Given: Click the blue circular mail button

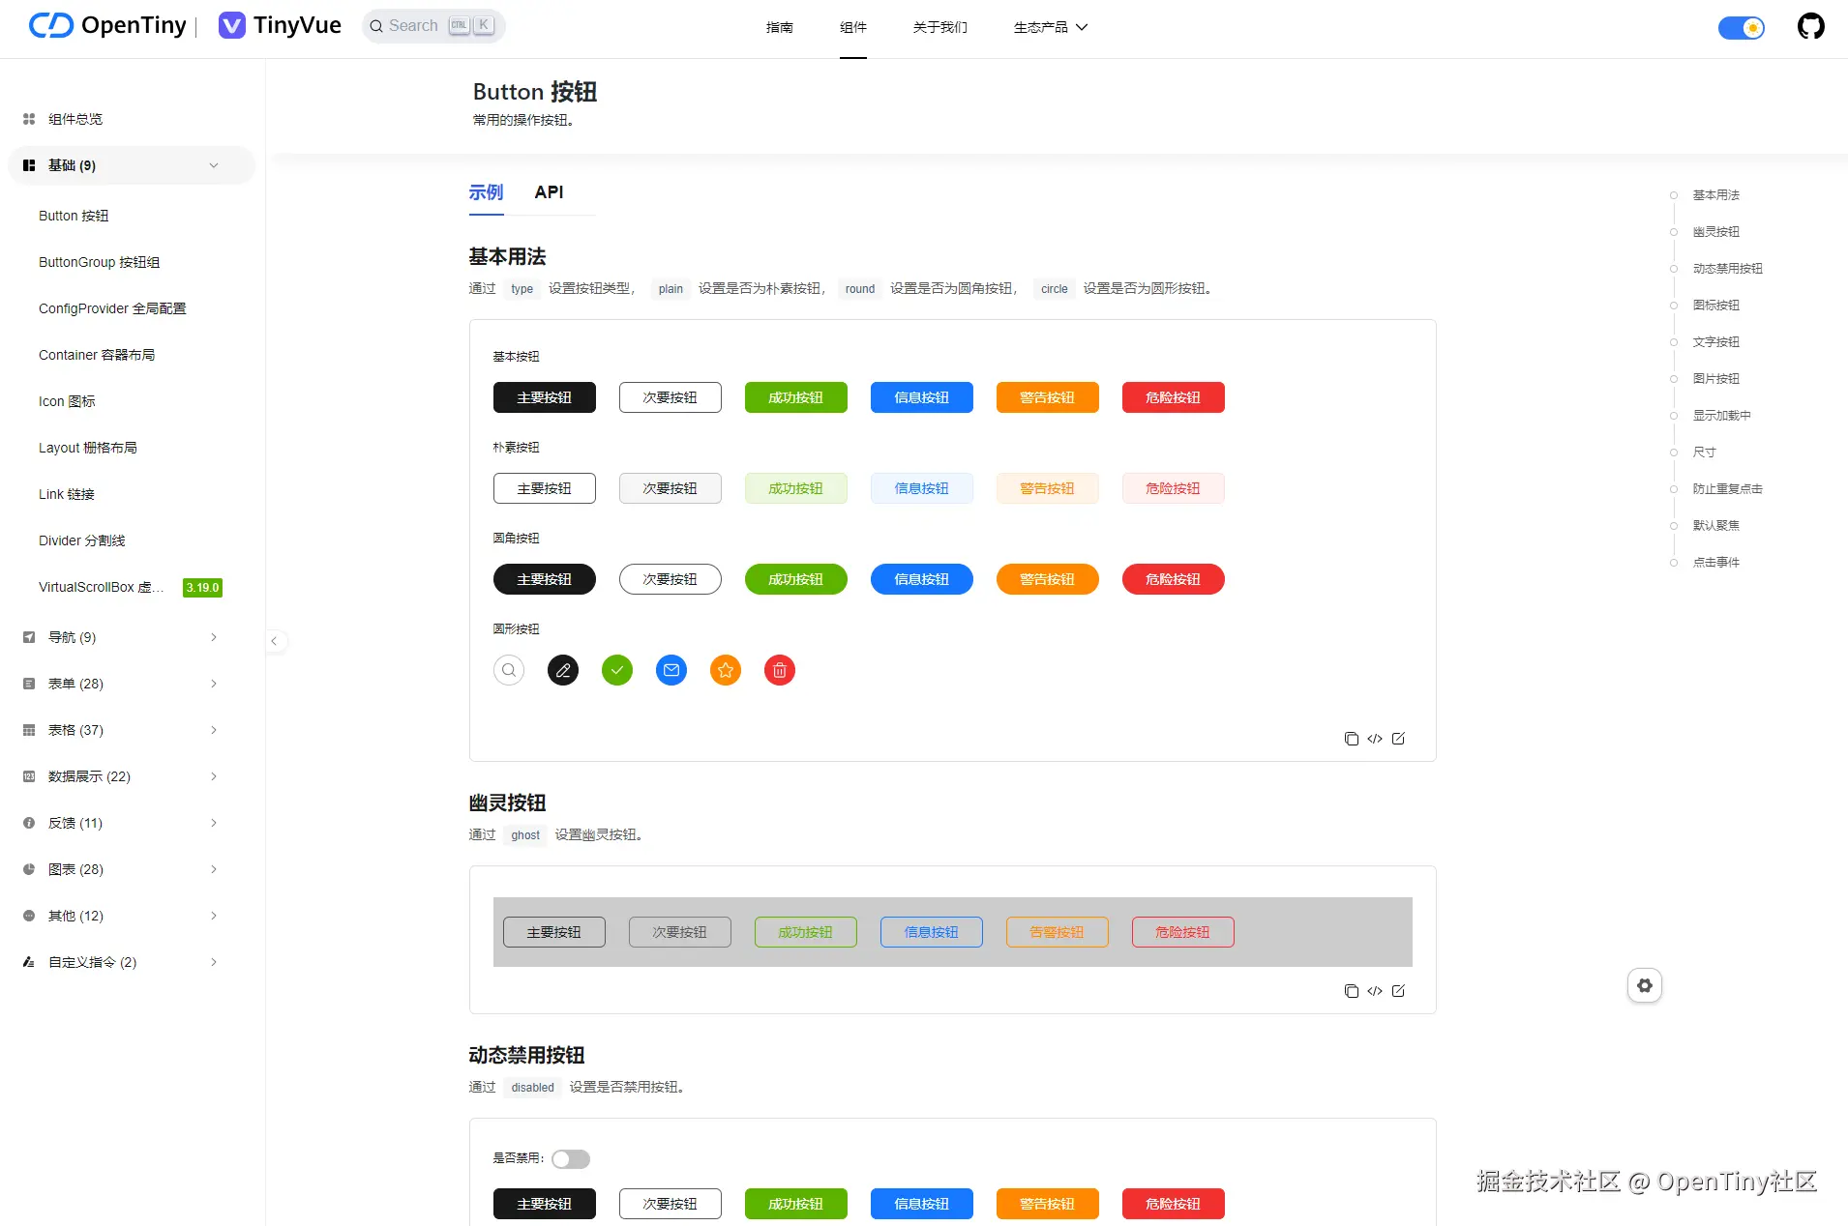Looking at the screenshot, I should (671, 670).
